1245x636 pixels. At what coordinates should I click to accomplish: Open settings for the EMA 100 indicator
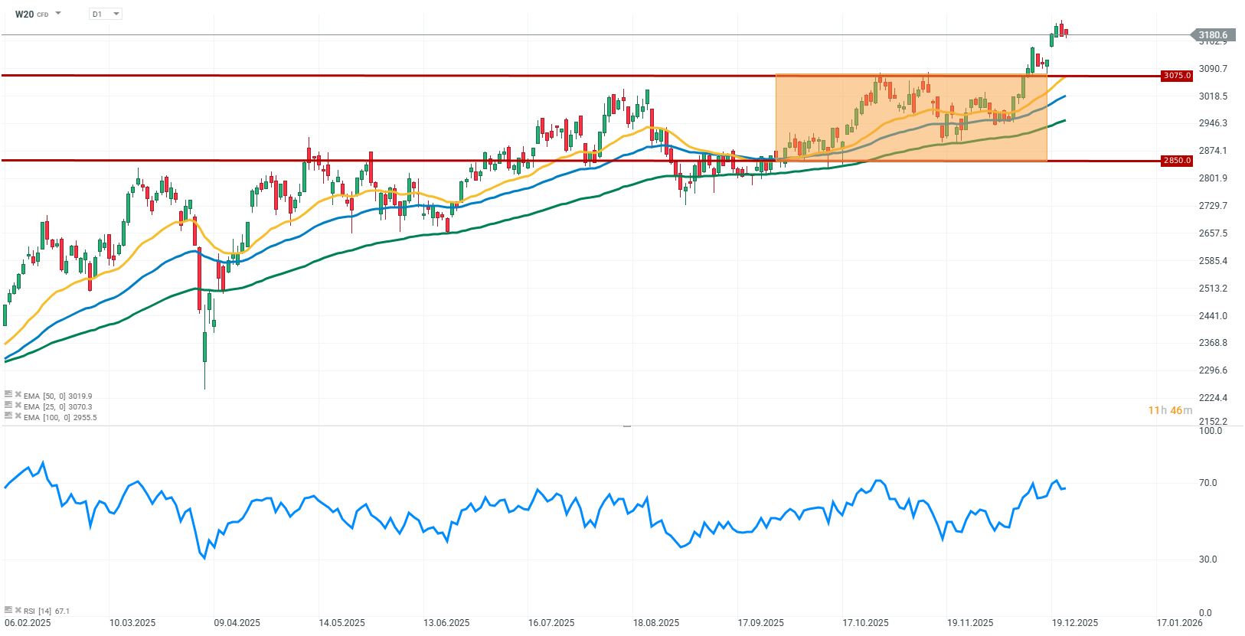pos(8,416)
